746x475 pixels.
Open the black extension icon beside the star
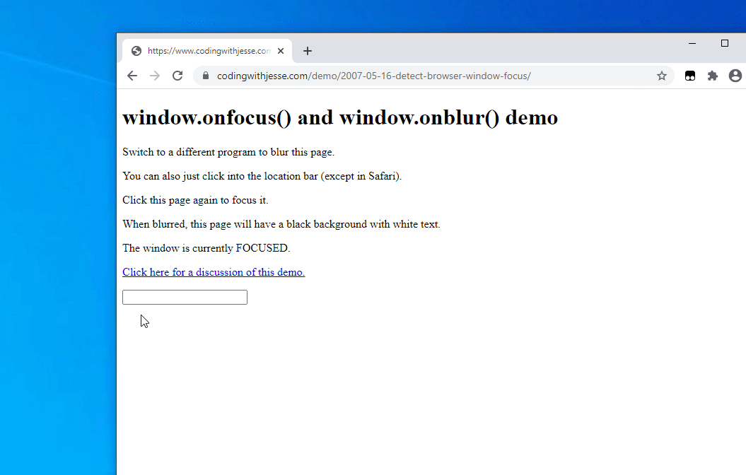pos(690,76)
